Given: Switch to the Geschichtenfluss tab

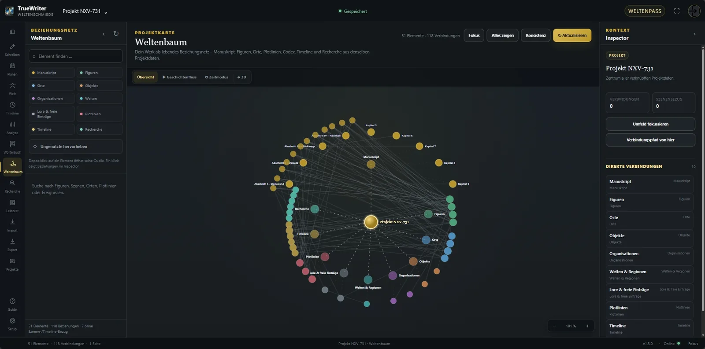Looking at the screenshot, I should [179, 77].
